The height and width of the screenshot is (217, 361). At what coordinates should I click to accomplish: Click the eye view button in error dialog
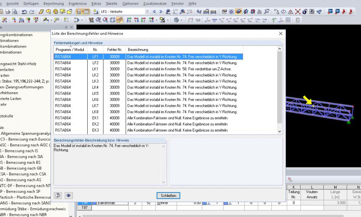tap(69, 195)
